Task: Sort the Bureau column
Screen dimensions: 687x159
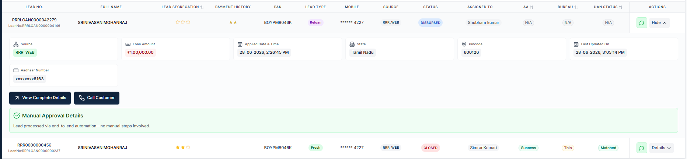Action: click(576, 7)
